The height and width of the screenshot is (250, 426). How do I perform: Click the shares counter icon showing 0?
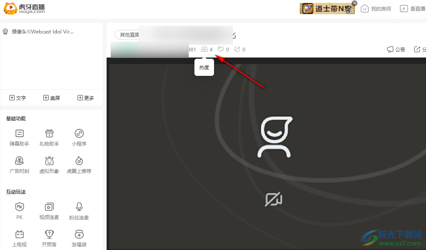pyautogui.click(x=237, y=49)
